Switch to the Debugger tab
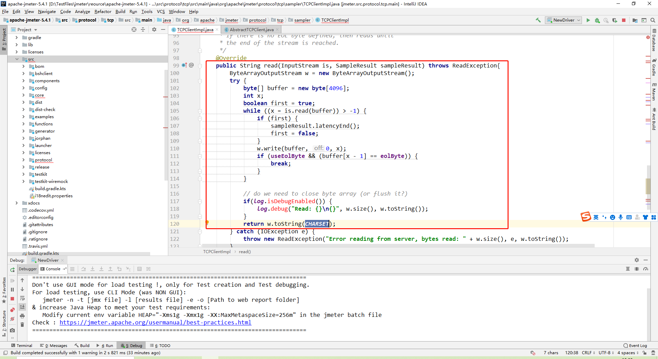The width and height of the screenshot is (658, 359). click(x=28, y=269)
